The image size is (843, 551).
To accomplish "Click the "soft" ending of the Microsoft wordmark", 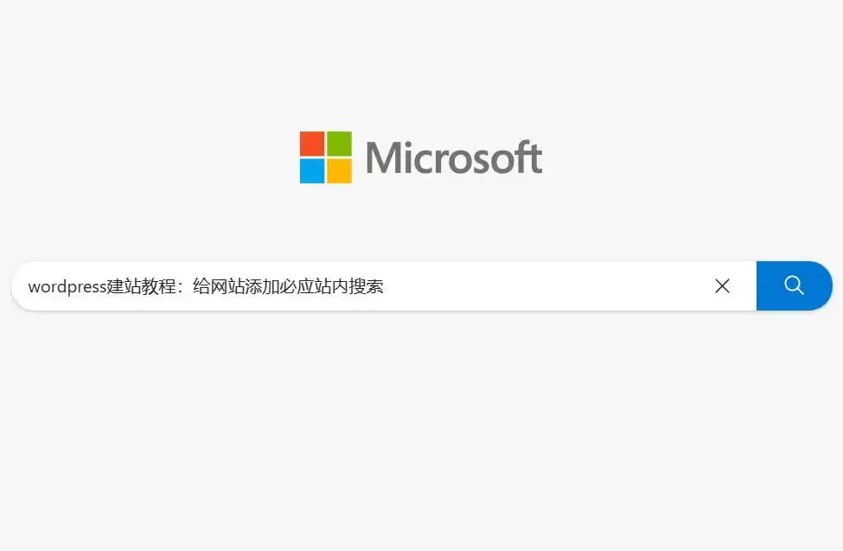I will tap(496, 157).
